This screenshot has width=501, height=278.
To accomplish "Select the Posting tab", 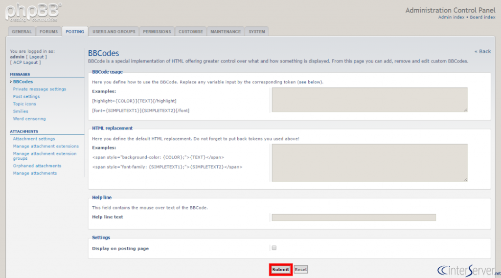I will [75, 32].
